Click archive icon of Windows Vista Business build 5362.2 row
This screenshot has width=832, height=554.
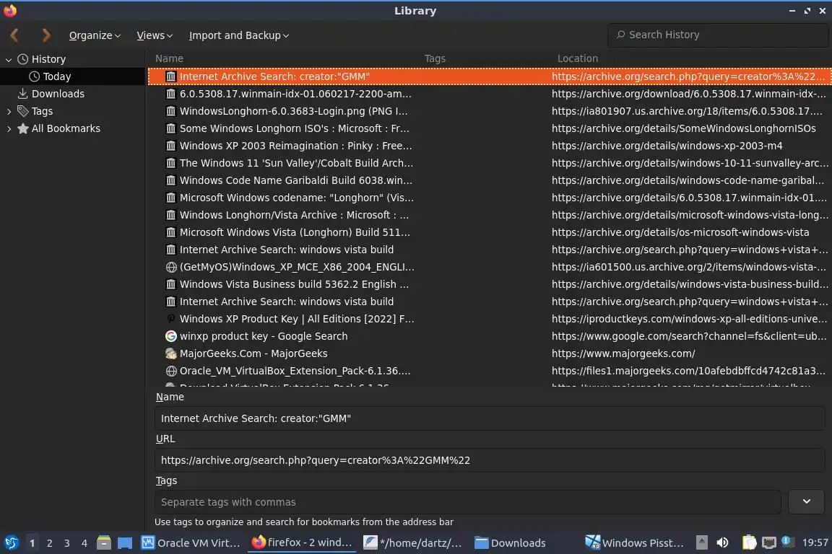pyautogui.click(x=171, y=285)
